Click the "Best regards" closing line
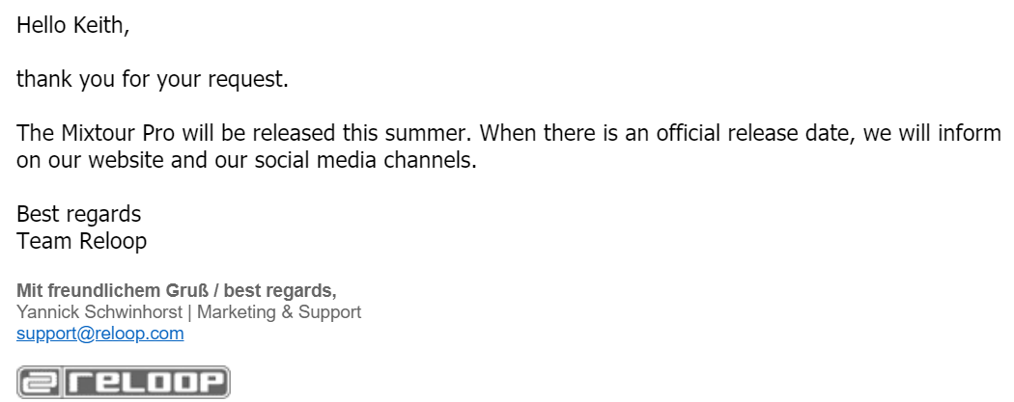 [x=79, y=214]
